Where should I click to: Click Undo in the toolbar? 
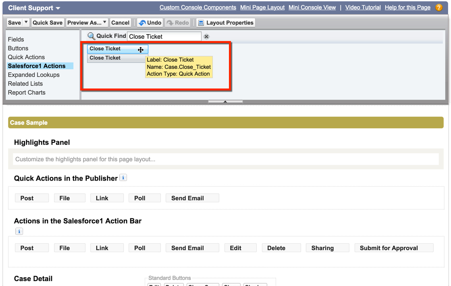[150, 23]
